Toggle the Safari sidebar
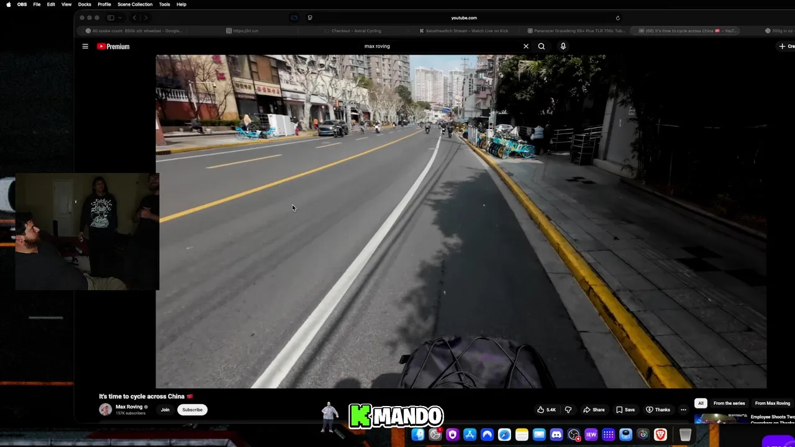This screenshot has height=447, width=795. 111,18
